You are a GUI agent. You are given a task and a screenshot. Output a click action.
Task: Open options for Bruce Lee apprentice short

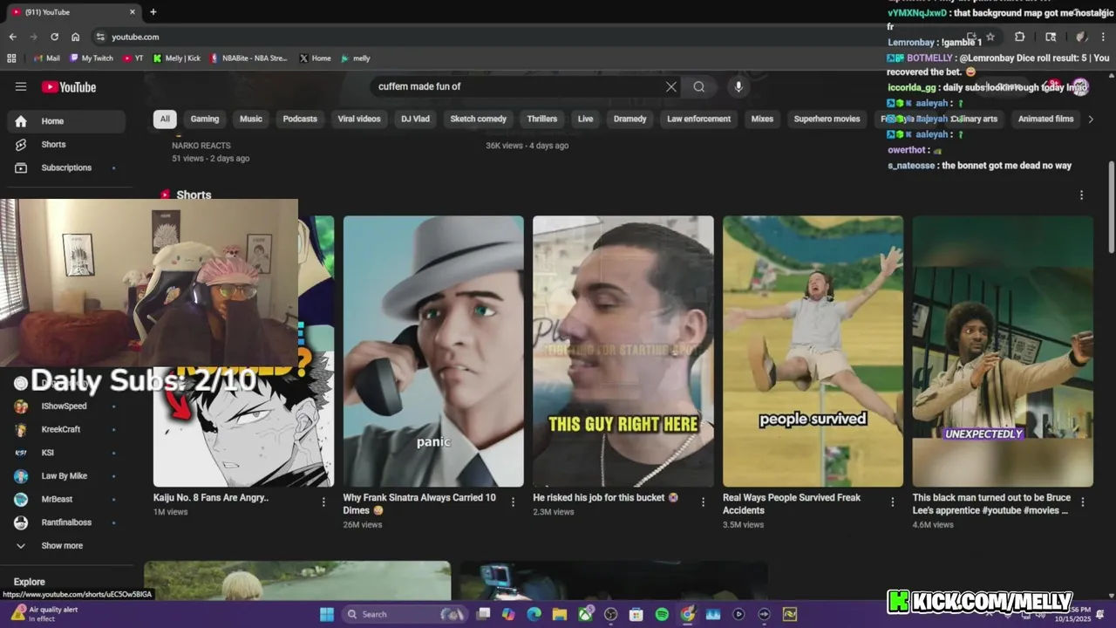click(1083, 502)
